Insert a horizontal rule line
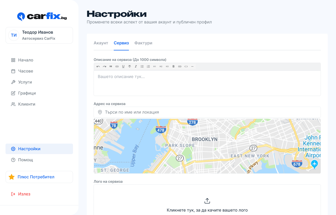 192,66
